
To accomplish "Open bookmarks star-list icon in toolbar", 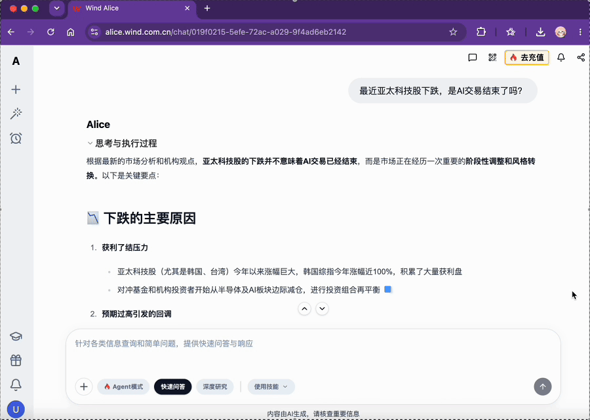I will (511, 32).
